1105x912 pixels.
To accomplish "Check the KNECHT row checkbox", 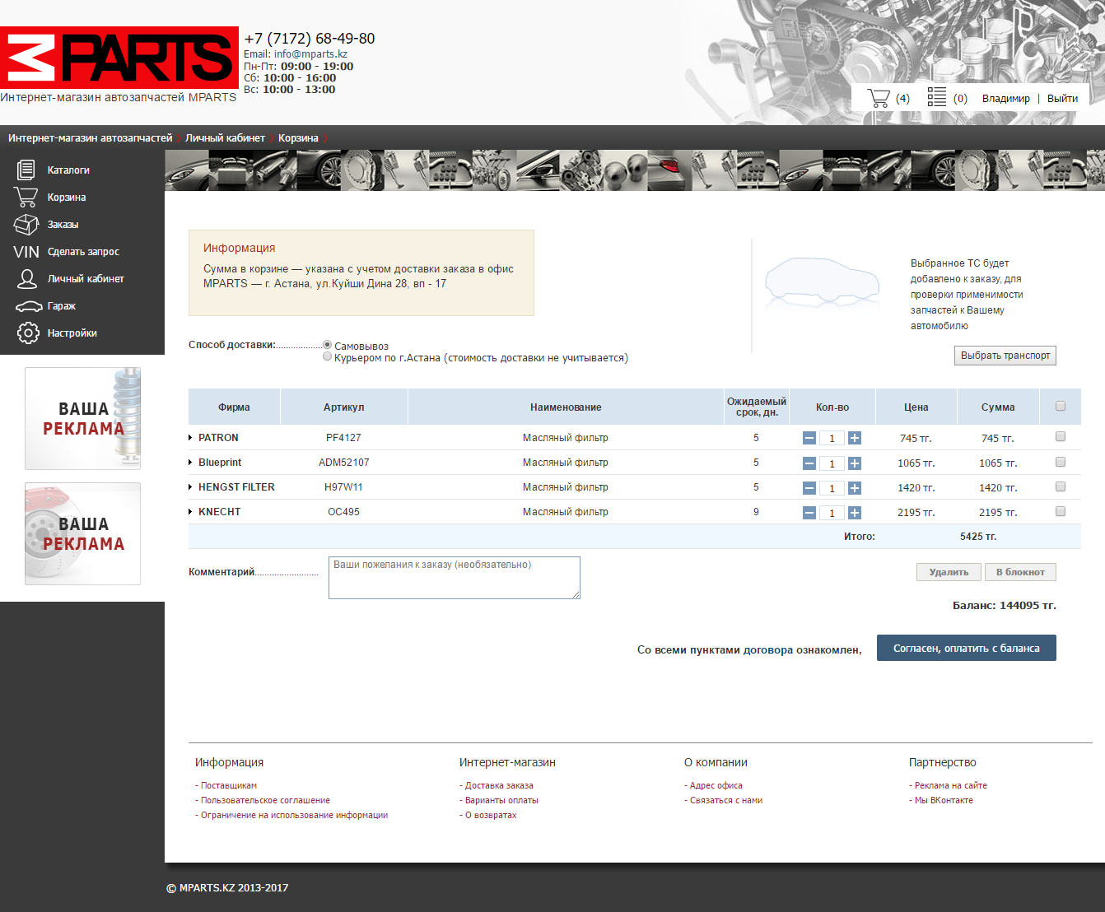I will [1061, 511].
